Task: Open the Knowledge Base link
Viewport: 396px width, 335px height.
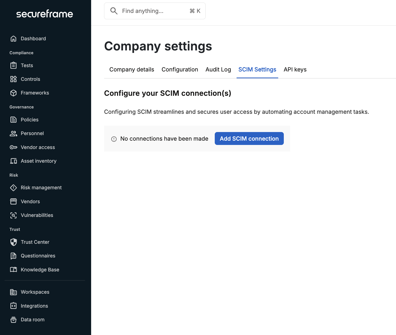Action: coord(40,270)
